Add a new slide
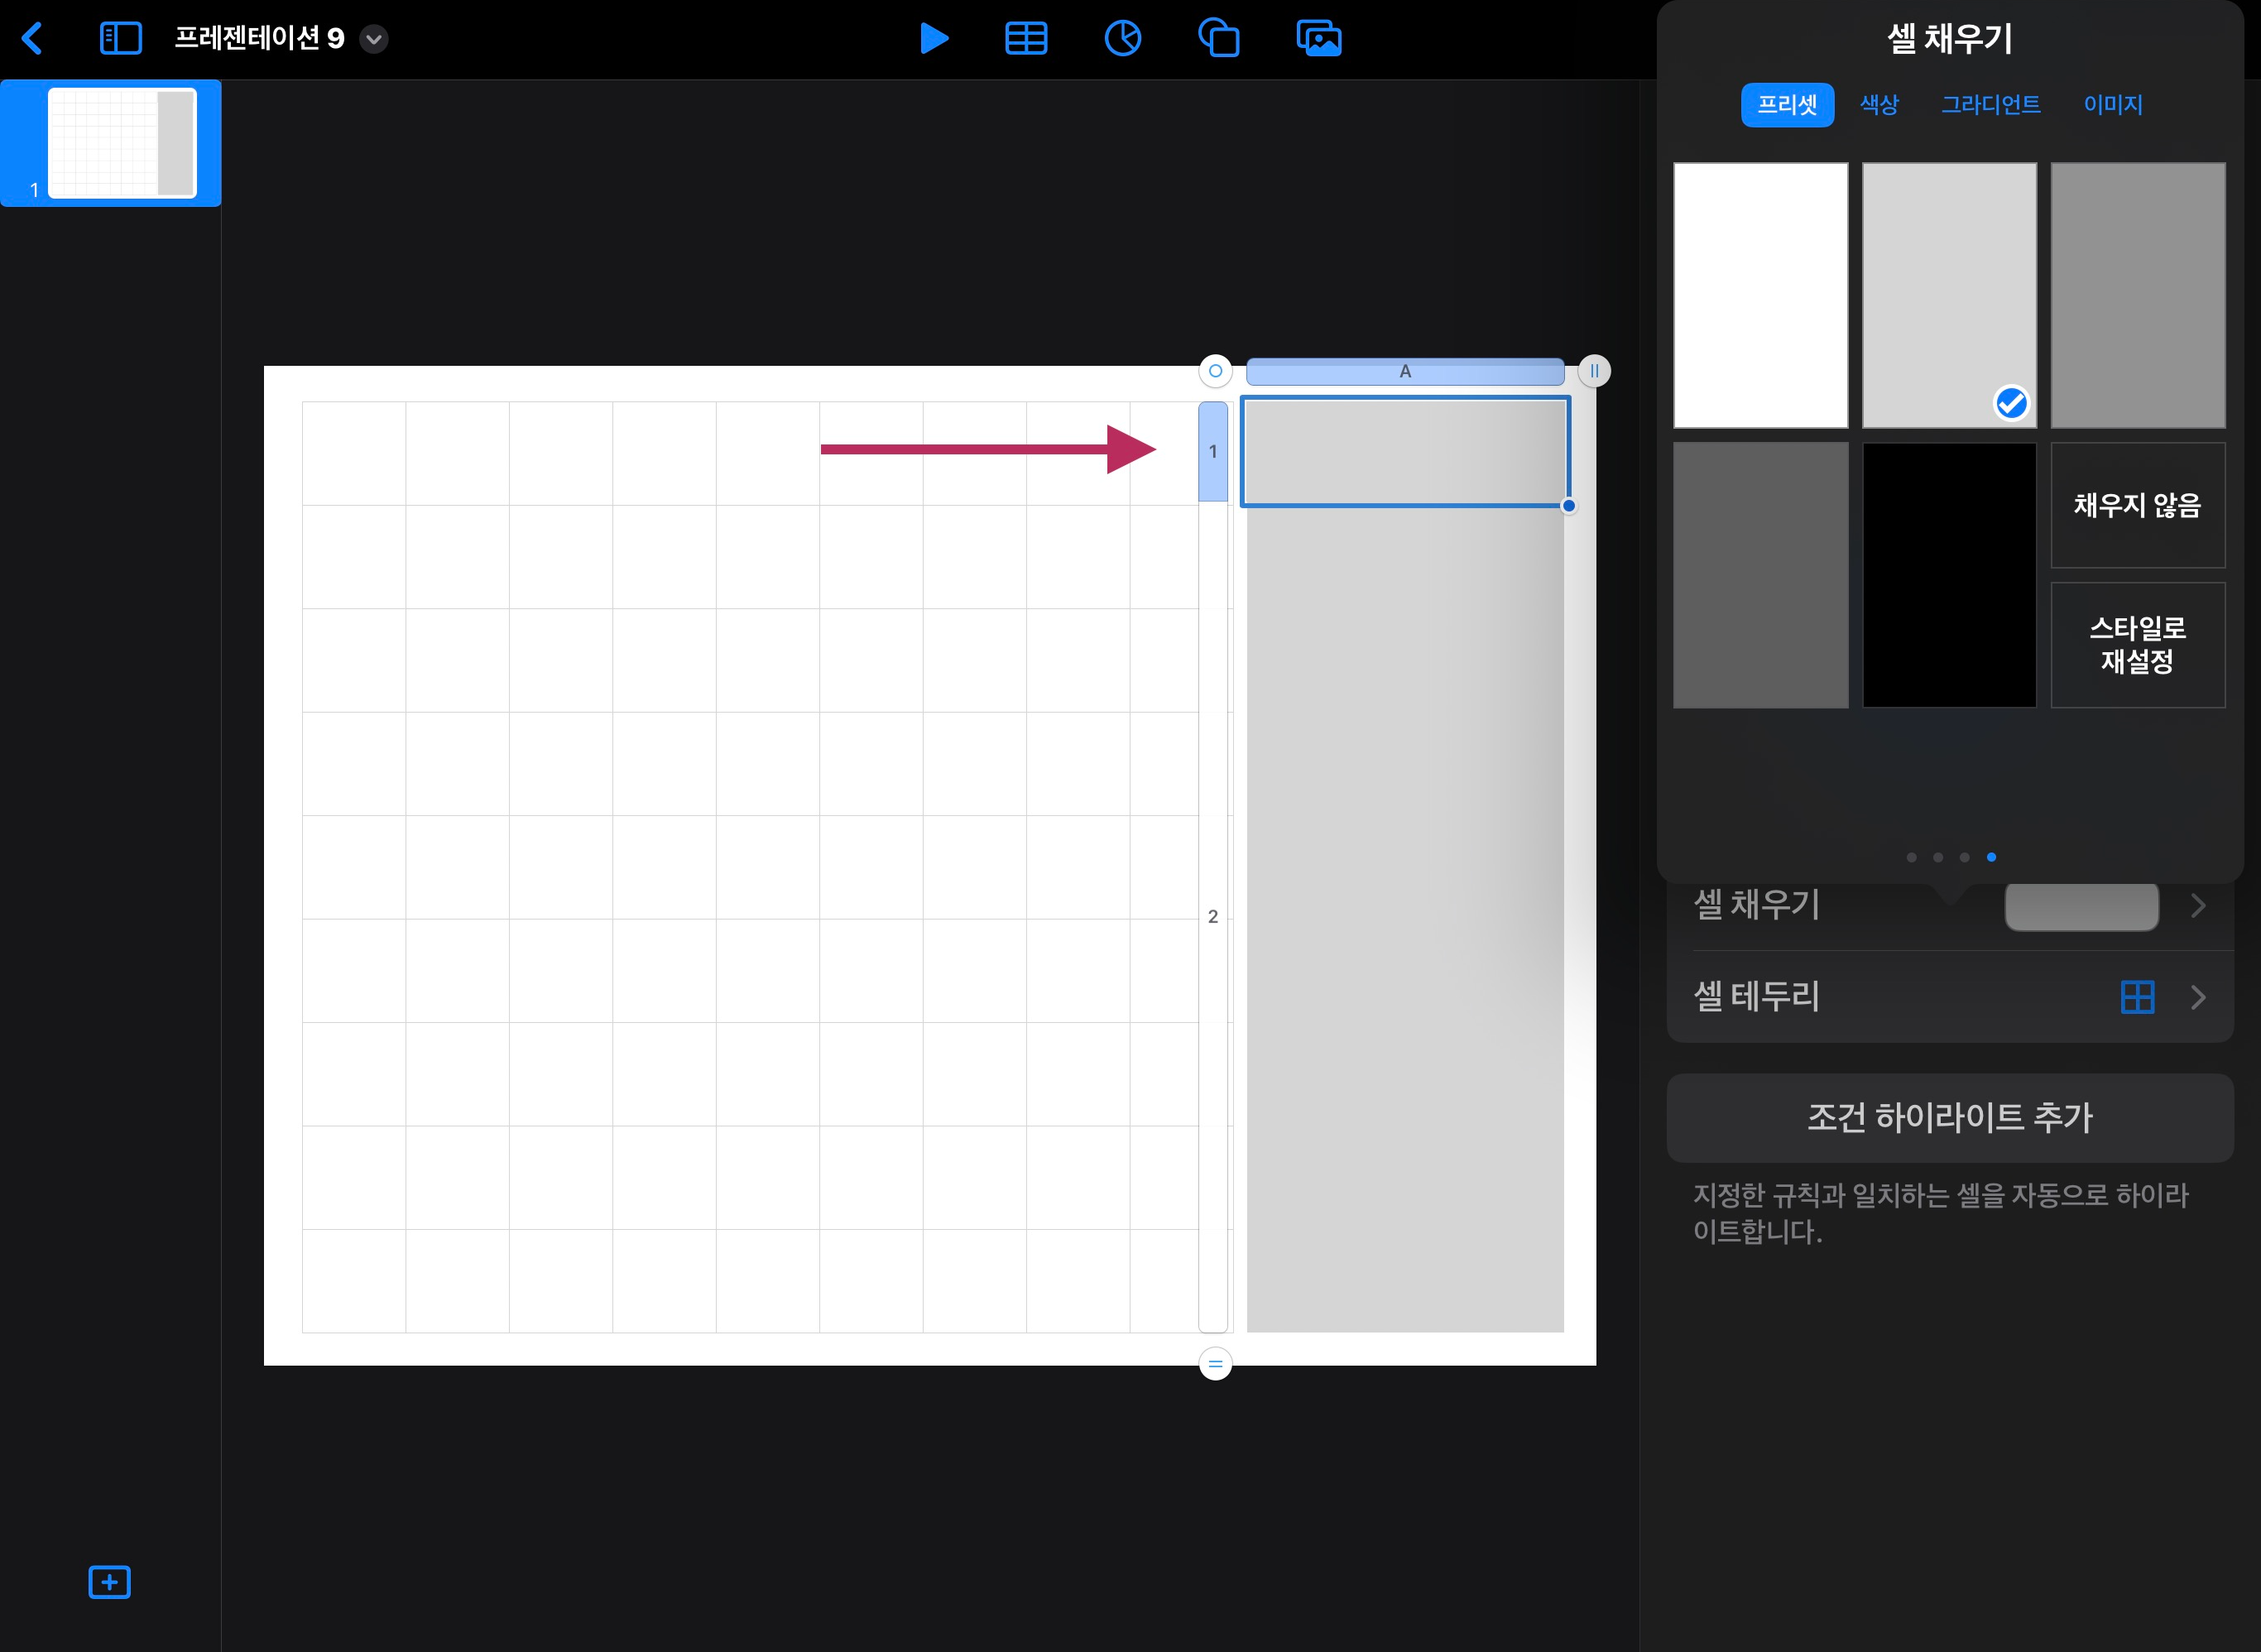The height and width of the screenshot is (1652, 2261). 110,1582
